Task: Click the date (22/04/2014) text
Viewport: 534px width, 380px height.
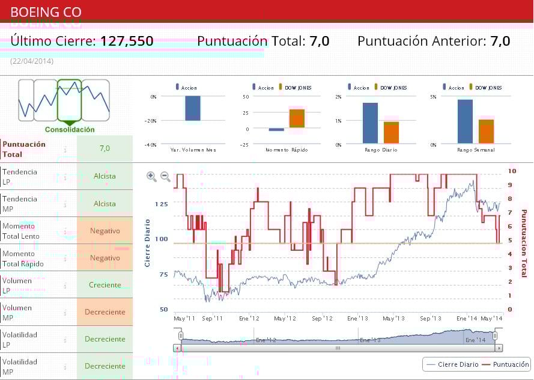Action: 32,61
